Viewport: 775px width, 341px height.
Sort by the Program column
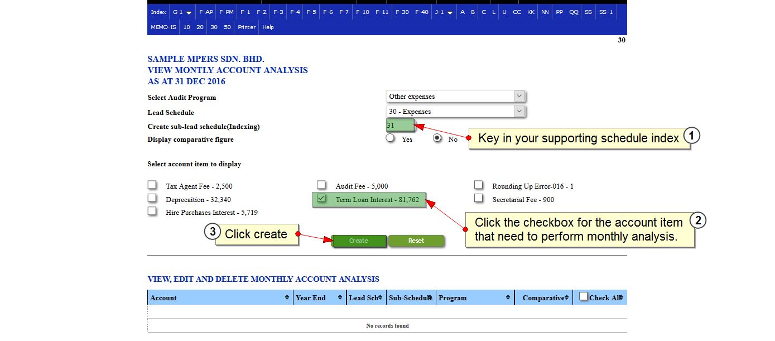(x=508, y=298)
